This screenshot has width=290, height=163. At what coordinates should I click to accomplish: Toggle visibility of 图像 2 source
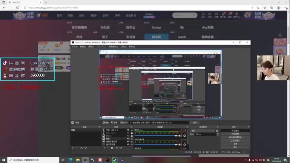coord(128,136)
